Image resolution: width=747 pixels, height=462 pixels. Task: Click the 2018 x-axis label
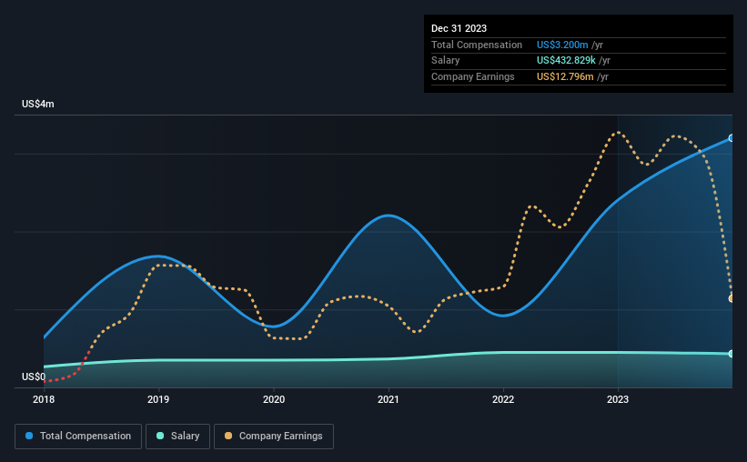click(44, 399)
